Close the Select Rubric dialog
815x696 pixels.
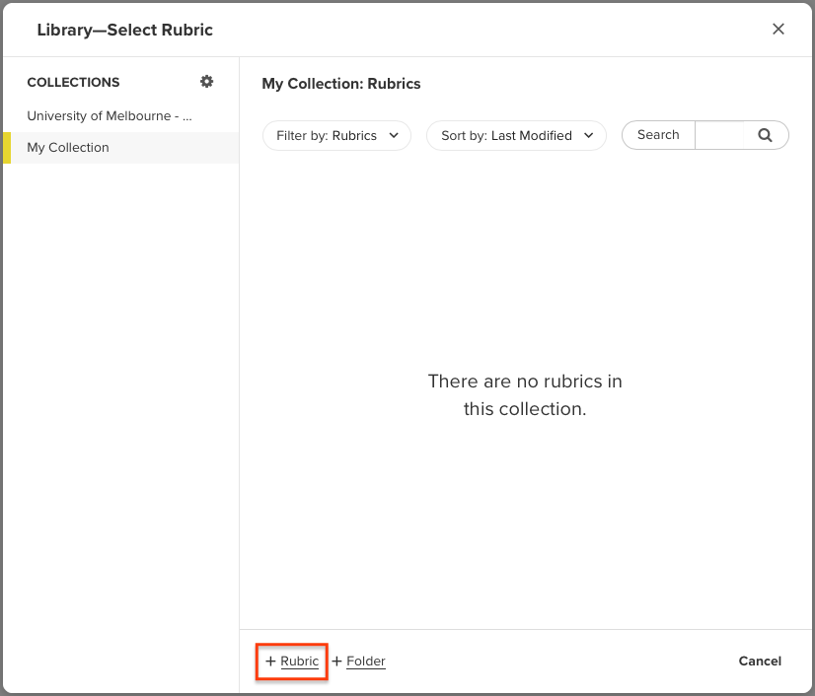pos(778,30)
